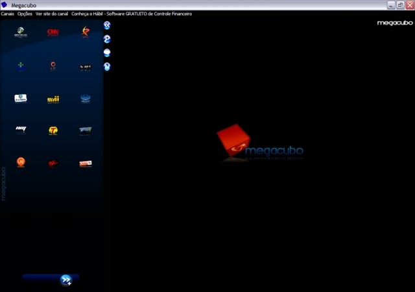Click the top blue sidebar round button
415x292 pixels.
107,25
